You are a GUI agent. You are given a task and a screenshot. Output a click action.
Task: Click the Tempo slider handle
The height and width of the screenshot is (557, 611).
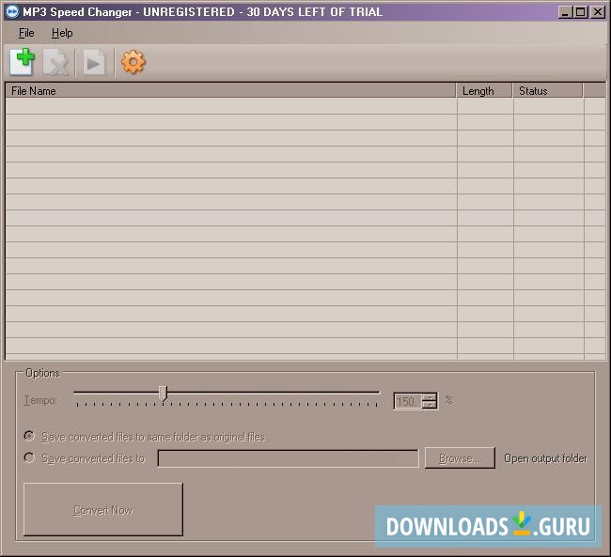(164, 394)
